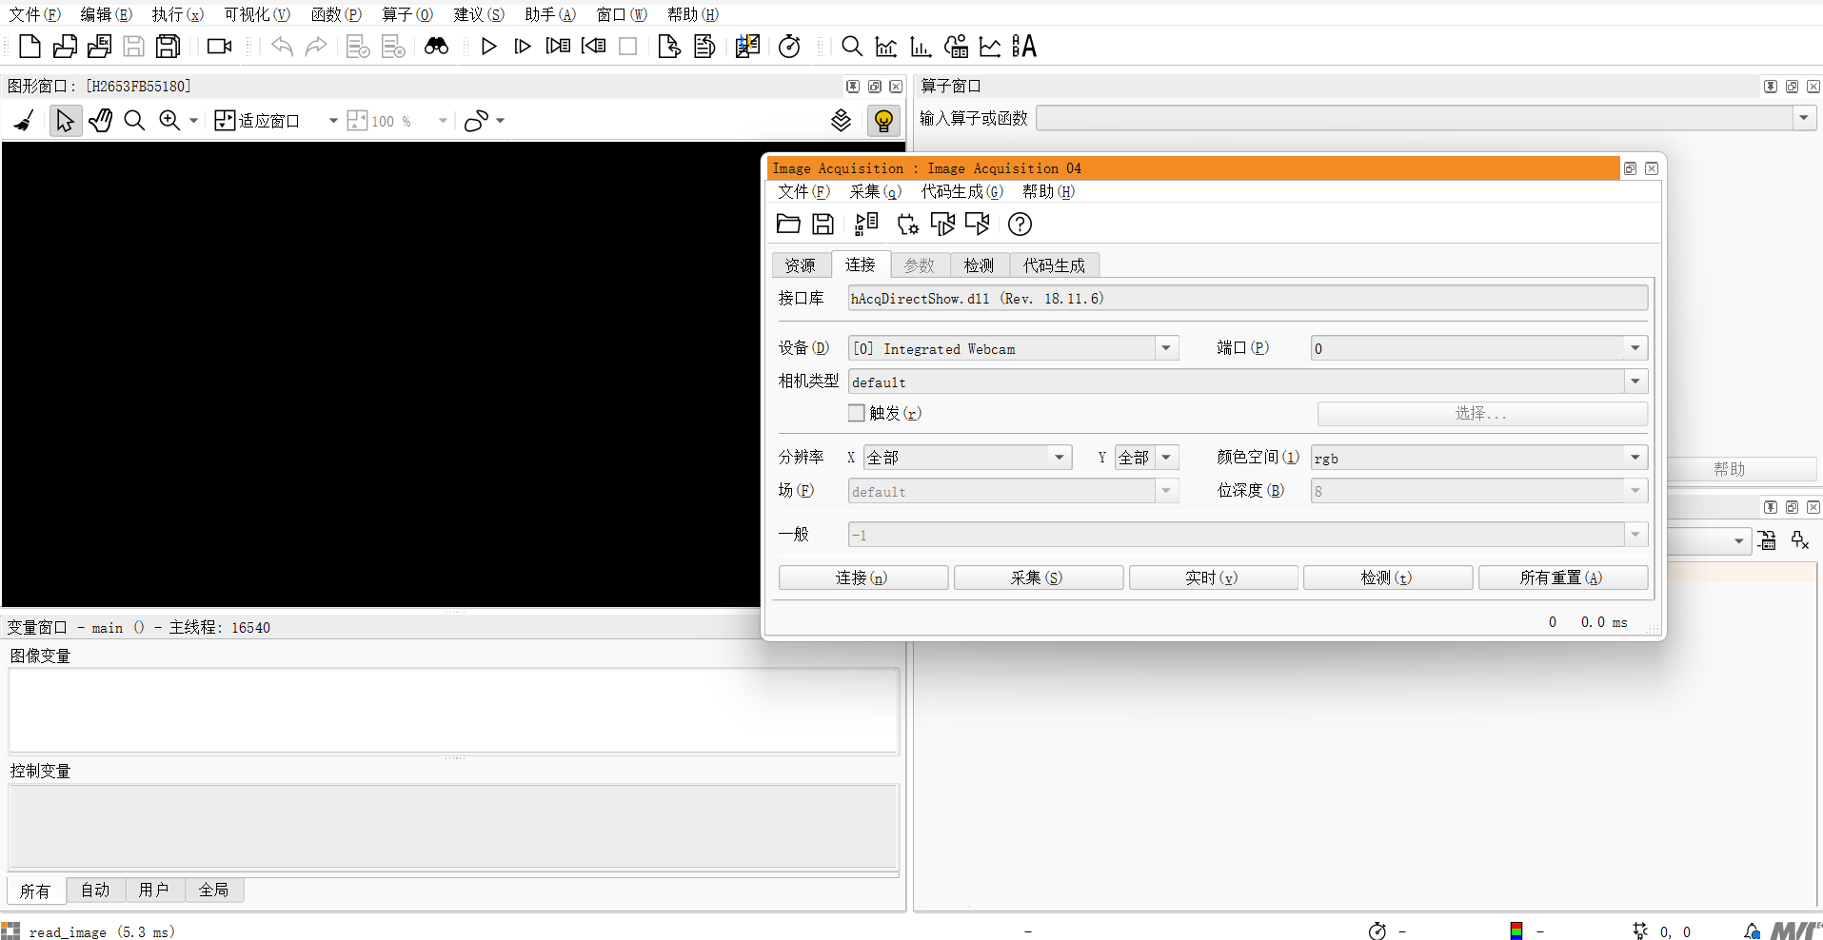The image size is (1823, 940).
Task: Clear graphics window with broom icon
Action: point(25,121)
